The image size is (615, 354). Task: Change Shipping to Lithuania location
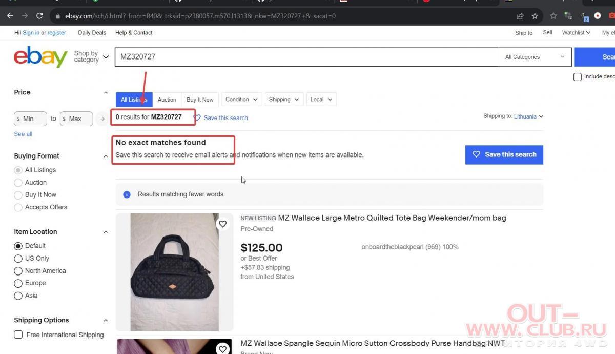pyautogui.click(x=528, y=116)
